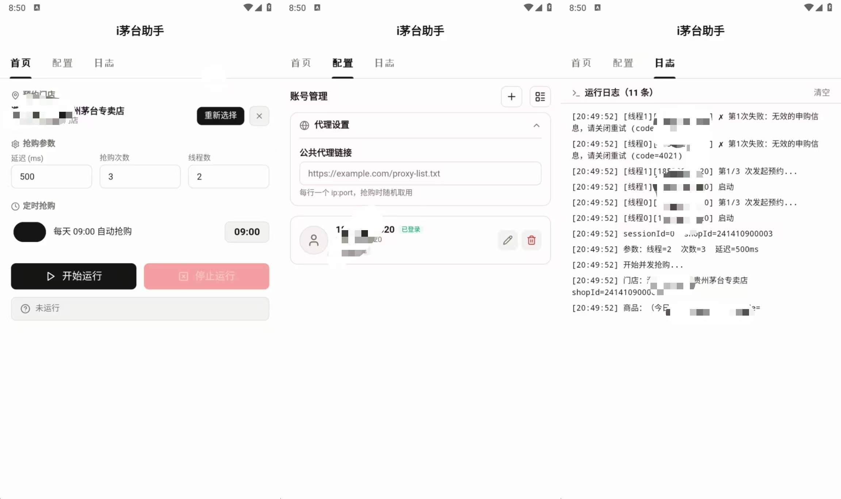841x499 pixels.
Task: Click the location pin icon for 预约门店
Action: point(15,95)
